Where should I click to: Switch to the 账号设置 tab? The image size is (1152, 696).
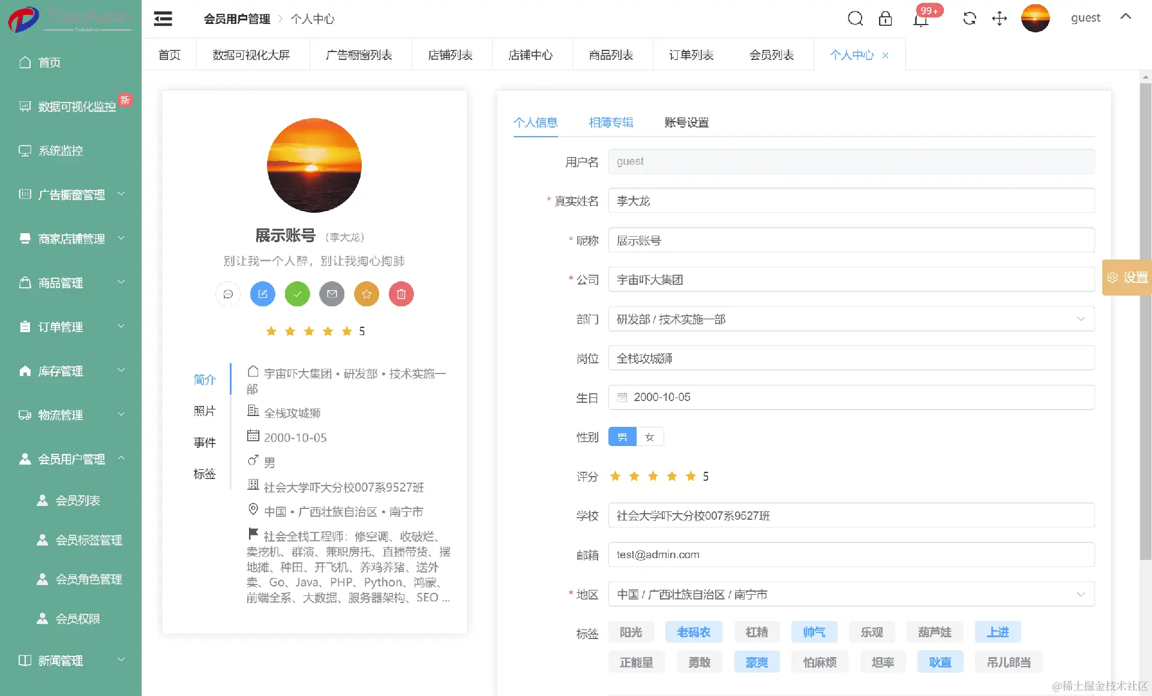[x=686, y=122]
